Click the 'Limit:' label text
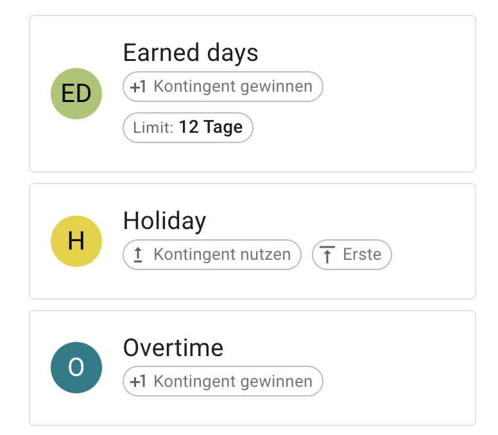This screenshot has width=498, height=435. tap(153, 128)
